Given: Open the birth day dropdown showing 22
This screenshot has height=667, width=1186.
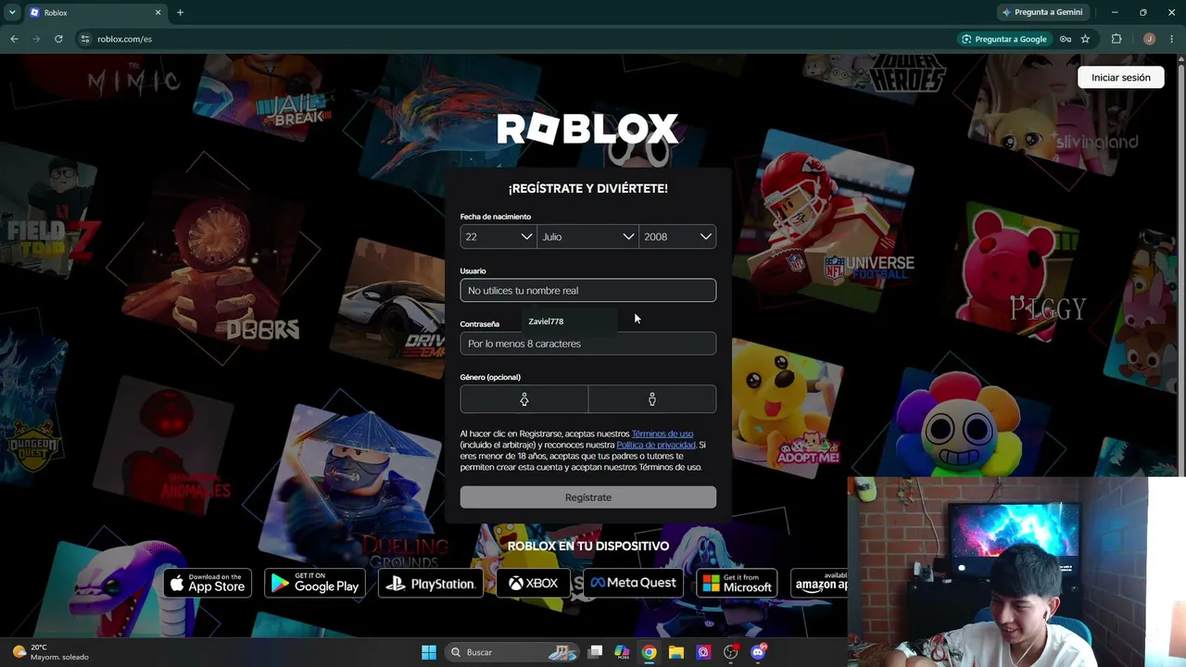Looking at the screenshot, I should coord(498,236).
